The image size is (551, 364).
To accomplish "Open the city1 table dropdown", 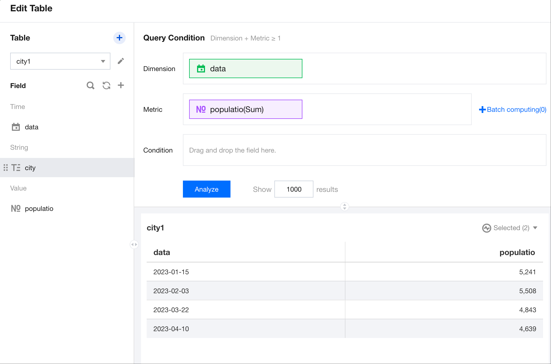I will coord(60,61).
